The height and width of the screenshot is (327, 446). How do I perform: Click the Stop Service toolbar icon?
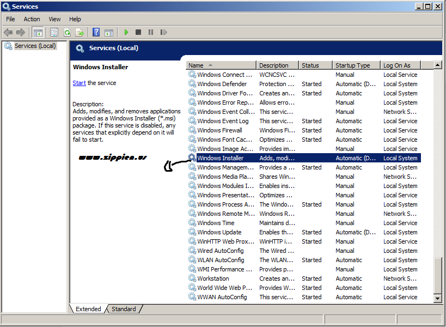138,33
